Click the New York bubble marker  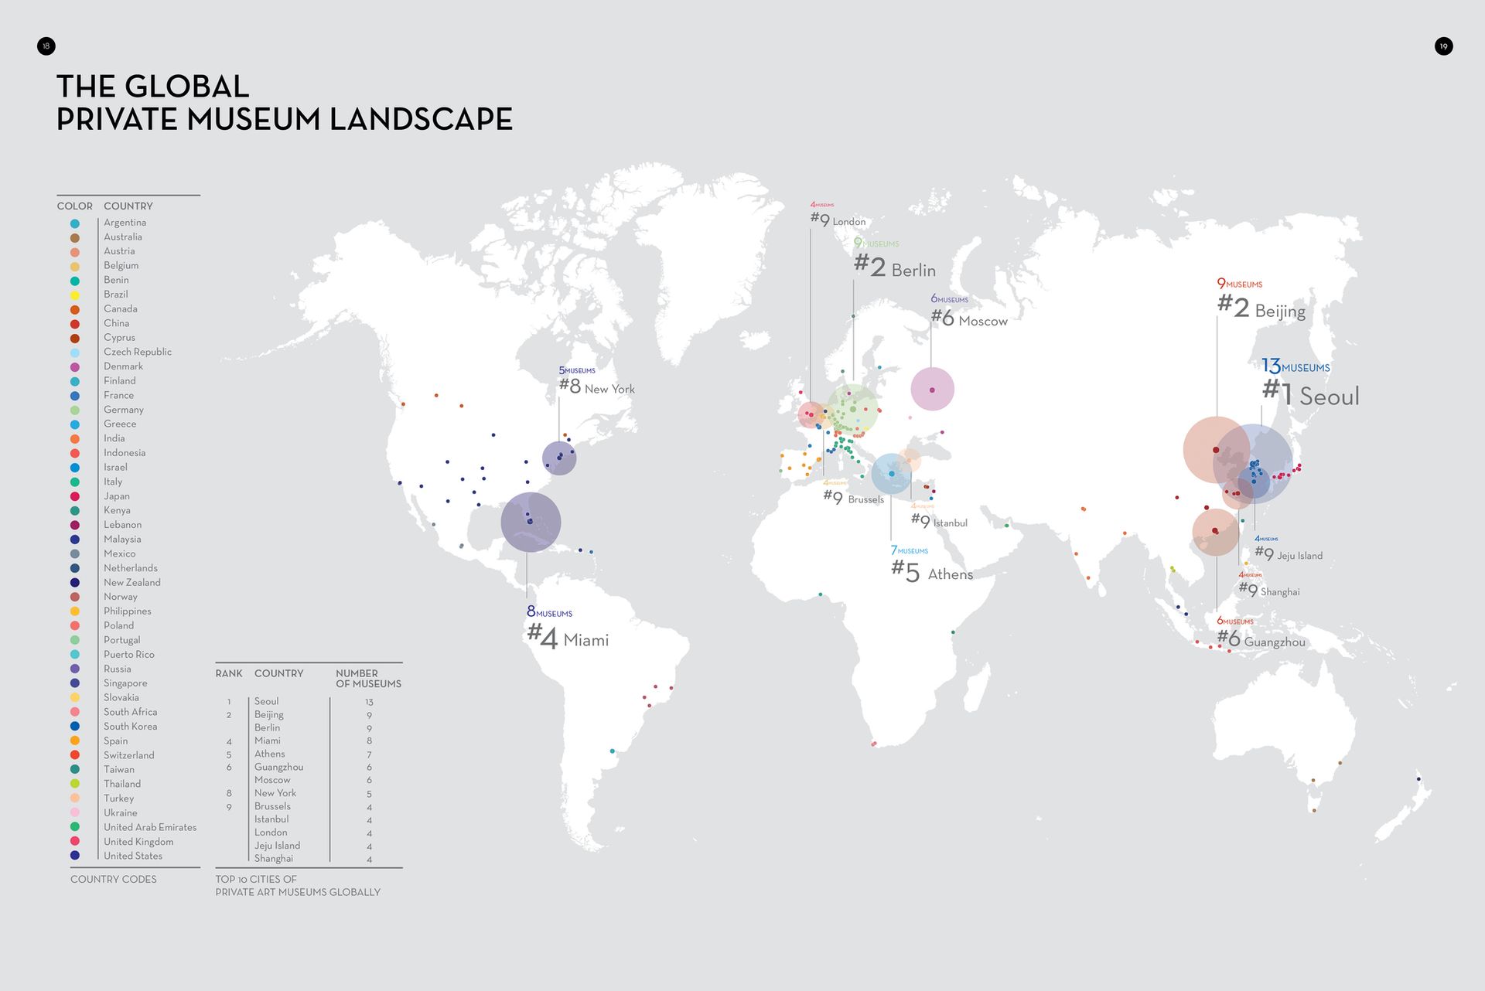559,458
